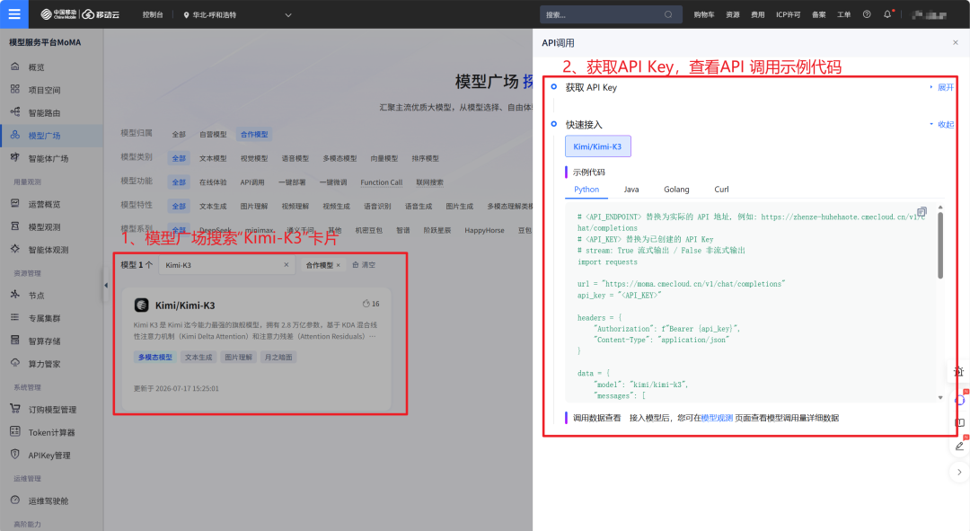This screenshot has width=970, height=531.
Task: Click the 控制台 link in header
Action: tap(153, 15)
